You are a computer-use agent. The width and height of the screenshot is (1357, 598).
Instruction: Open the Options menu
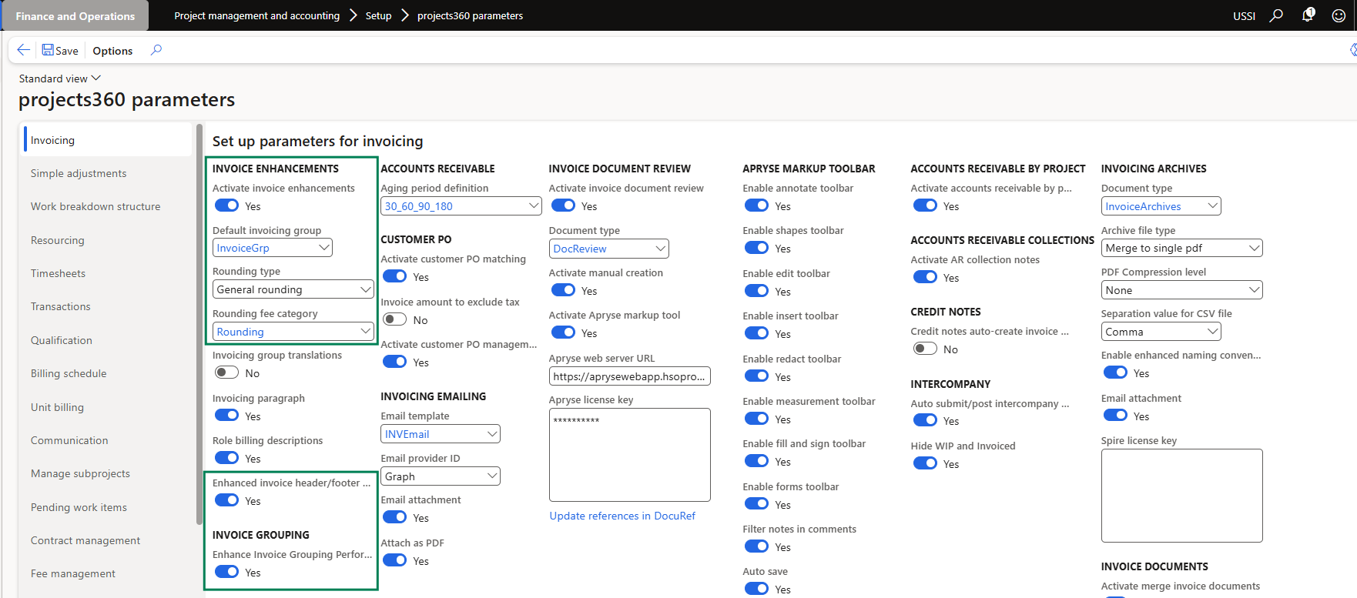(x=112, y=51)
